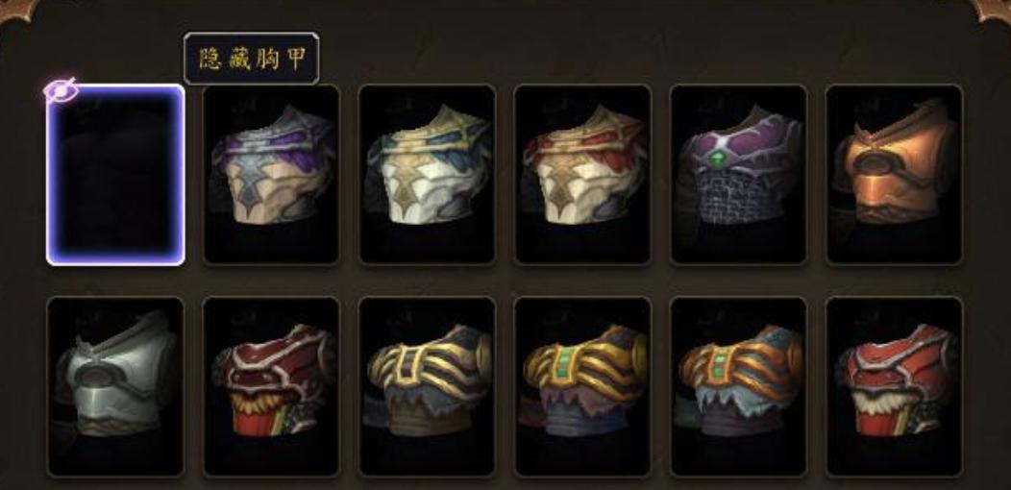
Task: Select the gold-ribbed chestpiece with green gems
Action: [x=583, y=387]
